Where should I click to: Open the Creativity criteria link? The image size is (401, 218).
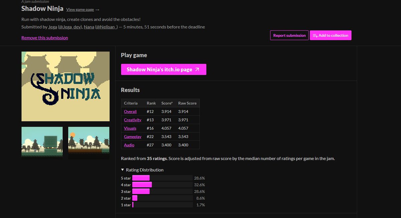pos(133,120)
